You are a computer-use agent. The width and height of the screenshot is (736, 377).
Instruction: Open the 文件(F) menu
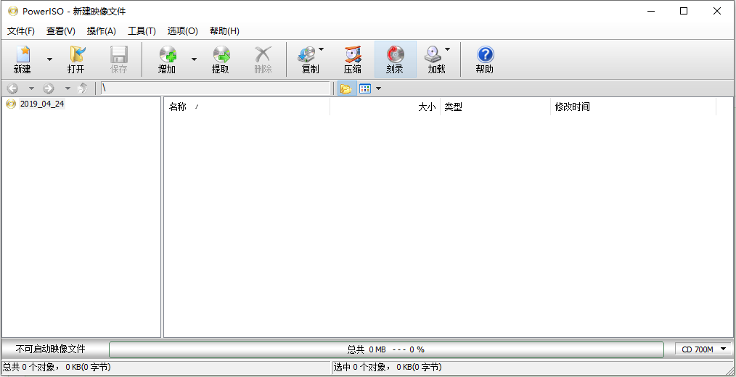pos(21,31)
